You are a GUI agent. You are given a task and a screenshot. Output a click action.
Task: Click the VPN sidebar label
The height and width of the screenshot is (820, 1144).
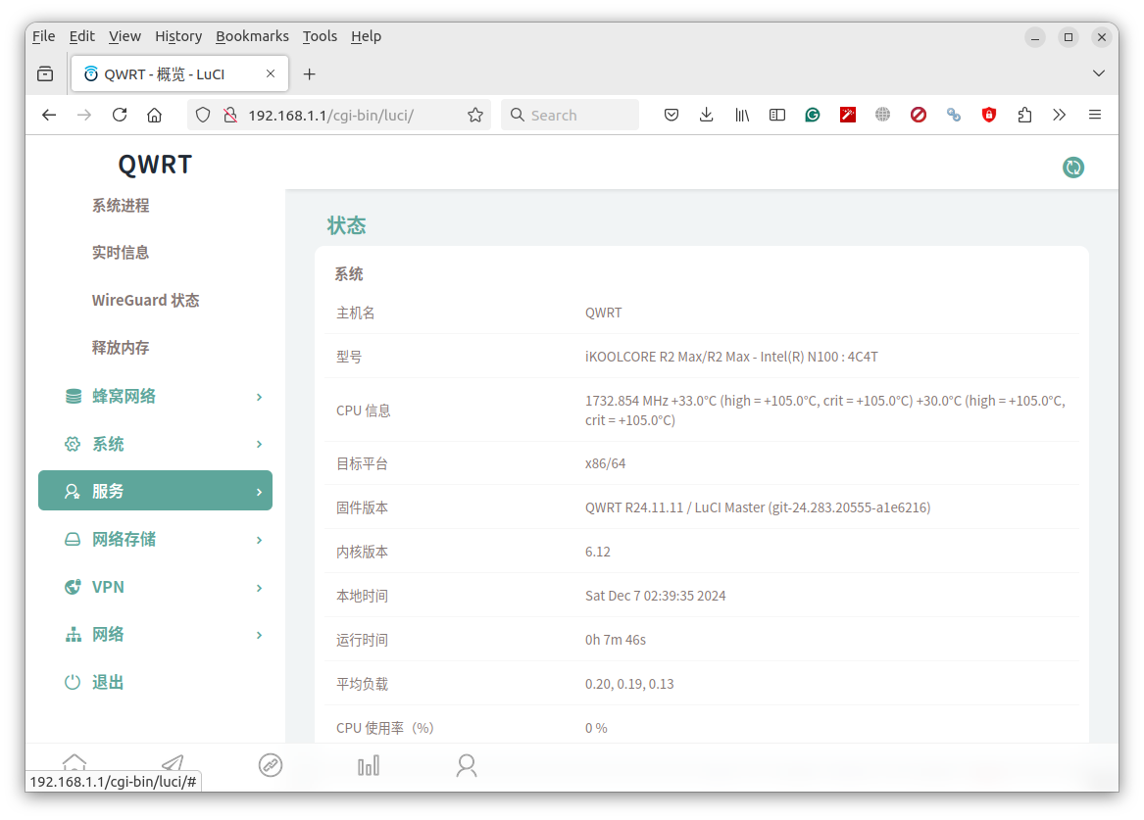point(108,588)
